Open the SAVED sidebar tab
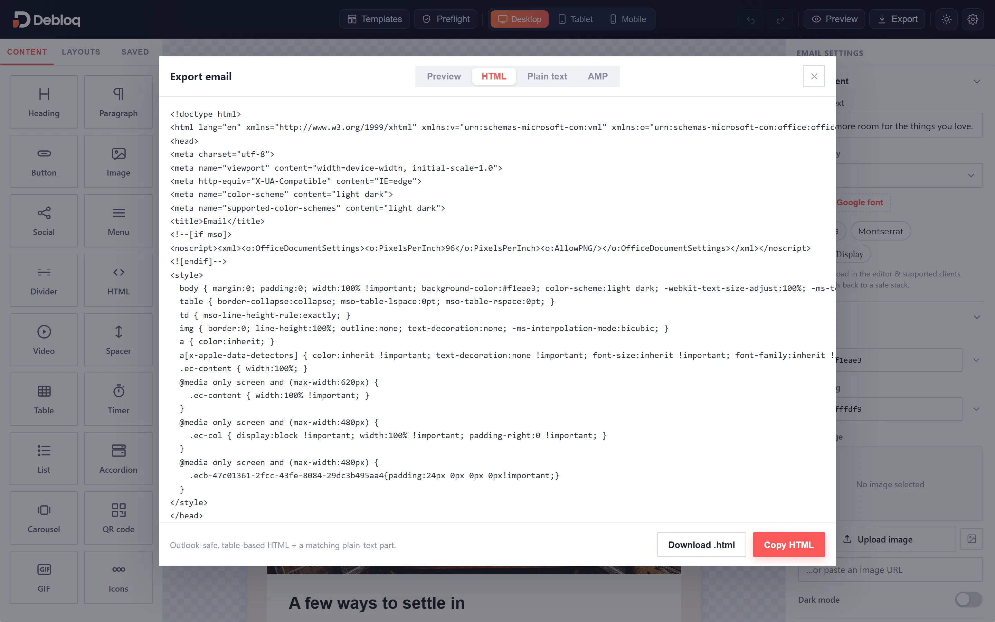Viewport: 995px width, 622px height. (135, 52)
